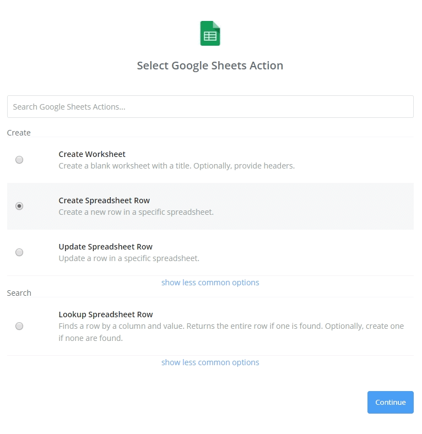Pick the Lookup Spreadsheet Row radio button
Screen dimensions: 422x434
click(x=19, y=326)
